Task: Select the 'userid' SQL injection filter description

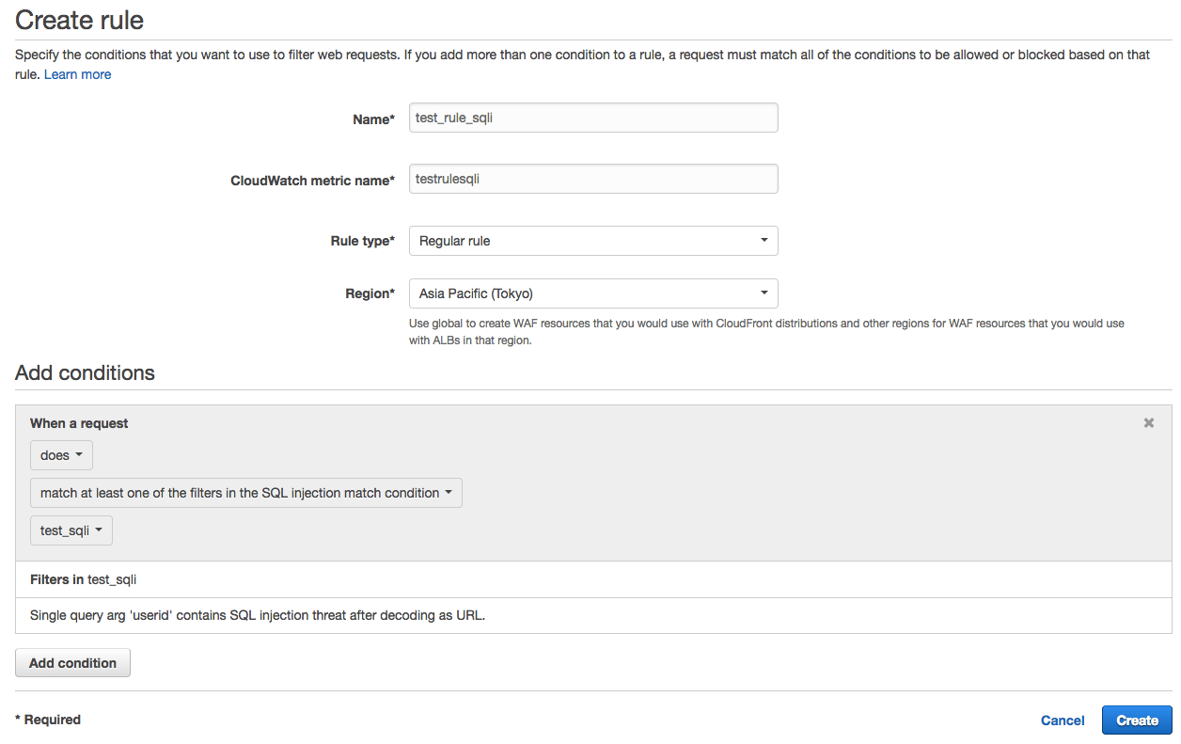Action: click(x=258, y=616)
